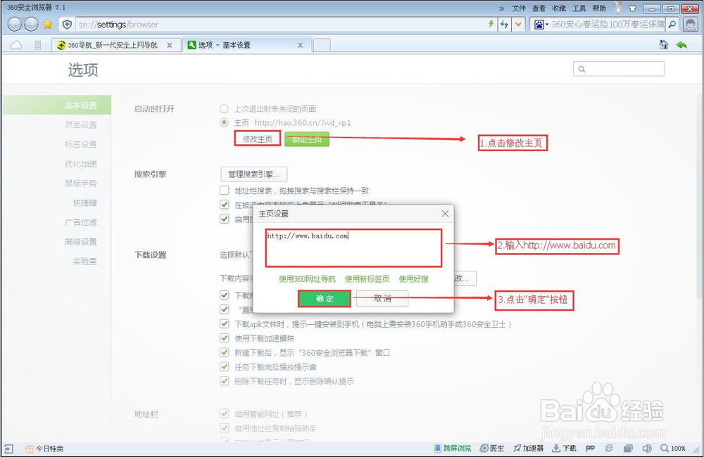
Task: Click the shield icon in address bar
Action: click(67, 24)
